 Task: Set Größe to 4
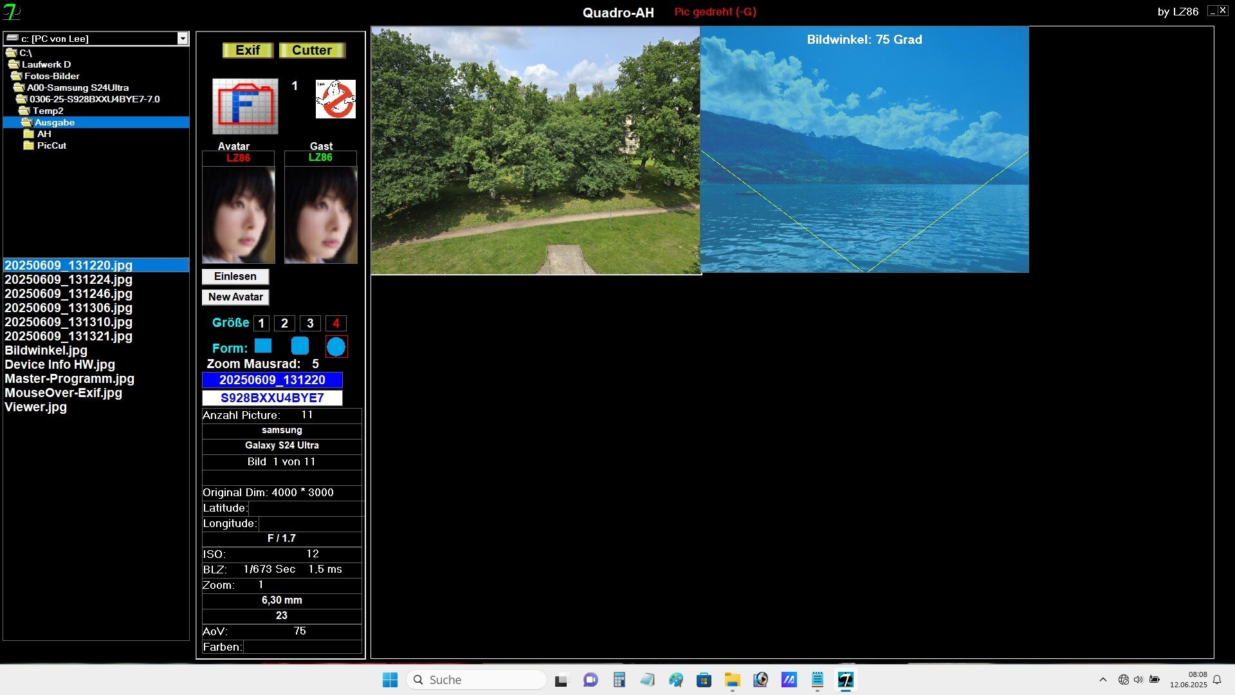click(x=336, y=323)
